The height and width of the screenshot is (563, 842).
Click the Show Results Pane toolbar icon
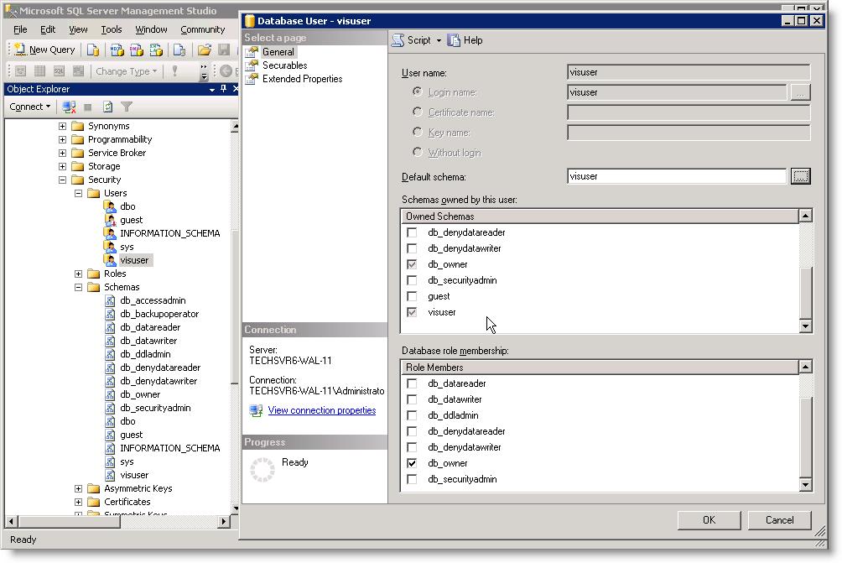pos(78,71)
